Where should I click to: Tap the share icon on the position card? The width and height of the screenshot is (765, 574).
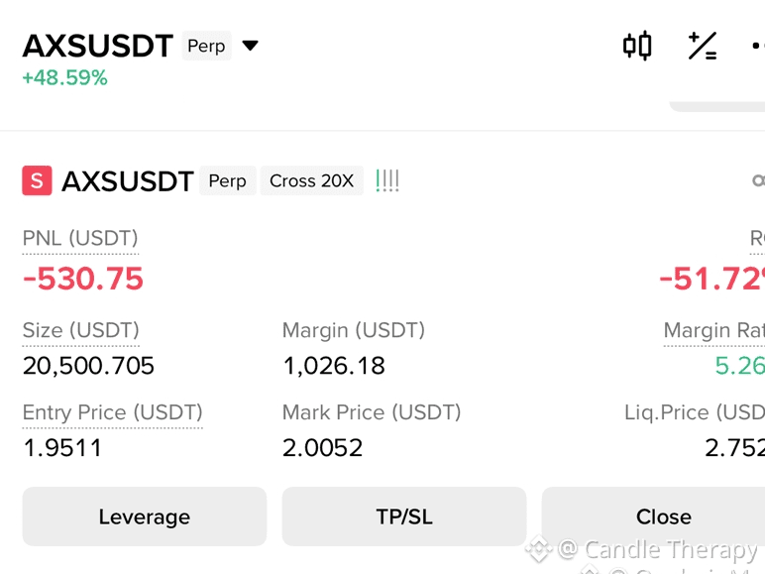coord(759,180)
